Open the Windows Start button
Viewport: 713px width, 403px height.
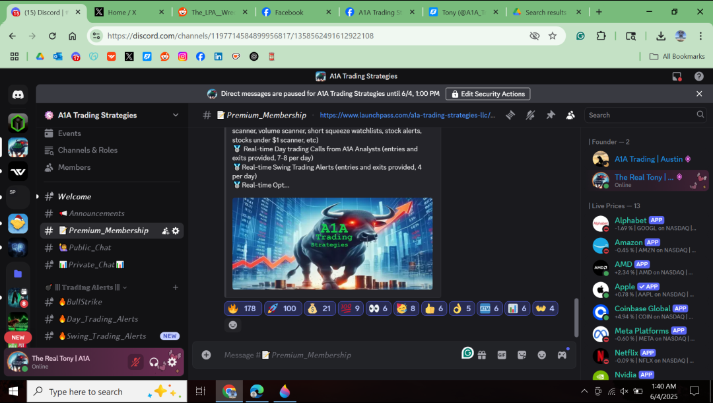[x=13, y=391]
